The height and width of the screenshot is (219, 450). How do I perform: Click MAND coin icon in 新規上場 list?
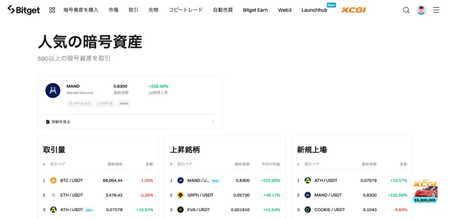tap(308, 195)
